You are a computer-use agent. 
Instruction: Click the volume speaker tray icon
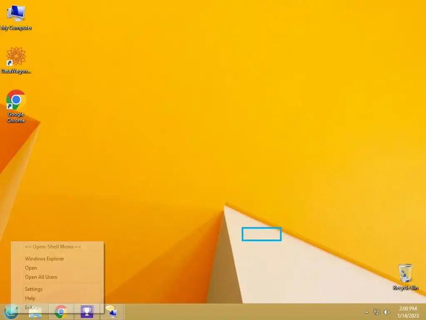(x=386, y=312)
